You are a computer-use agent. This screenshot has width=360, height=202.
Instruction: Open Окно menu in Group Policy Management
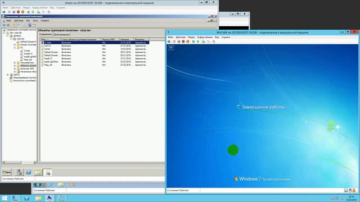point(35,21)
